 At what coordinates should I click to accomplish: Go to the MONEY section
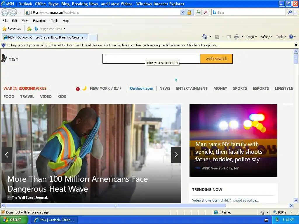pyautogui.click(x=220, y=88)
